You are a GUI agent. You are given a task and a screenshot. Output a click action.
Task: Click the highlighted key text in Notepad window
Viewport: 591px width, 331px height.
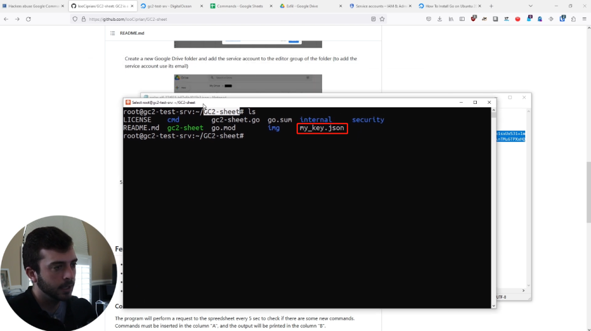(x=511, y=136)
